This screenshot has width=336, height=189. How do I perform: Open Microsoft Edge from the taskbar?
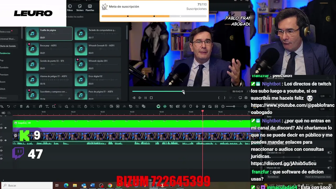click(x=66, y=186)
